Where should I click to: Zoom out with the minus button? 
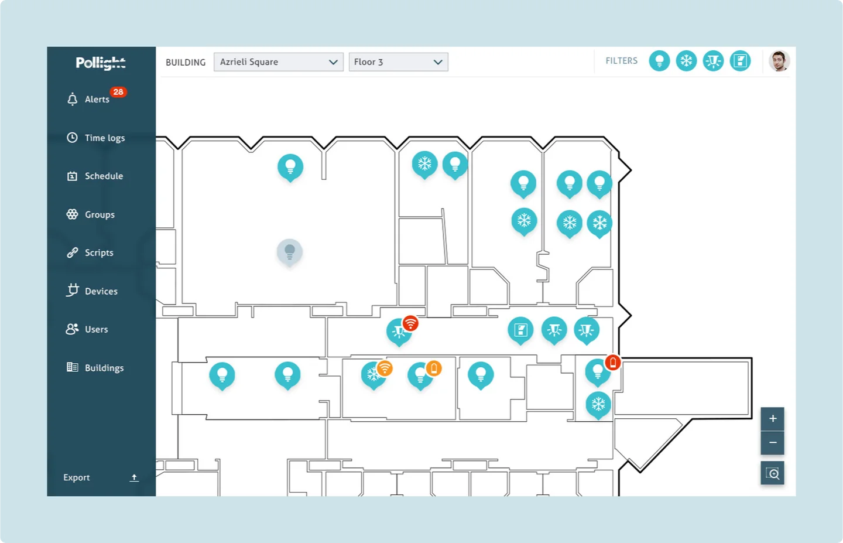(773, 443)
